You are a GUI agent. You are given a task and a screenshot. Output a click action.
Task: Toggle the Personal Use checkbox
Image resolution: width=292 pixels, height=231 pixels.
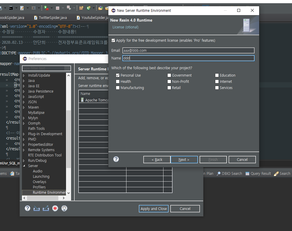coord(118,75)
